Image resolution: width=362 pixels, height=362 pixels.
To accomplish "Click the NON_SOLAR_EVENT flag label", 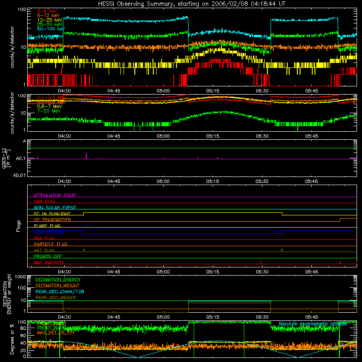I will point(55,208).
